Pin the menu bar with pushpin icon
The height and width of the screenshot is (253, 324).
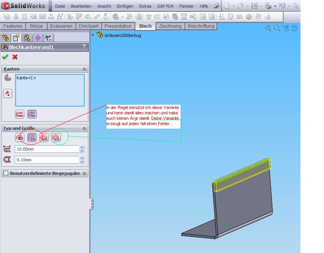click(216, 6)
